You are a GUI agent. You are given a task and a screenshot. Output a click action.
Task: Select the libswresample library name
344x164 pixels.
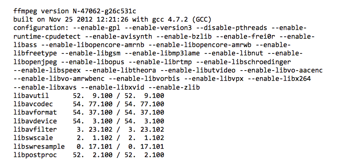39,146
